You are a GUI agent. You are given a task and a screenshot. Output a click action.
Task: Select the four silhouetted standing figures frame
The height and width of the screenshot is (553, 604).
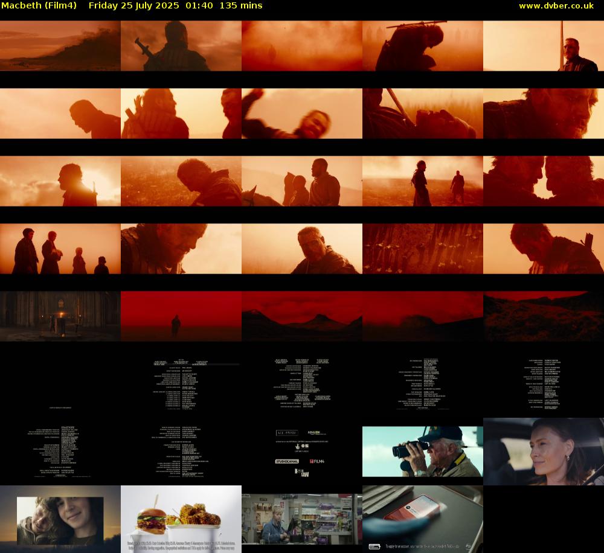[60, 249]
